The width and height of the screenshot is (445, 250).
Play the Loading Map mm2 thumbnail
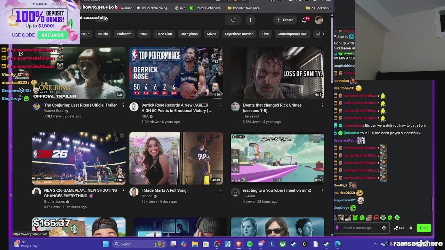pos(277,158)
